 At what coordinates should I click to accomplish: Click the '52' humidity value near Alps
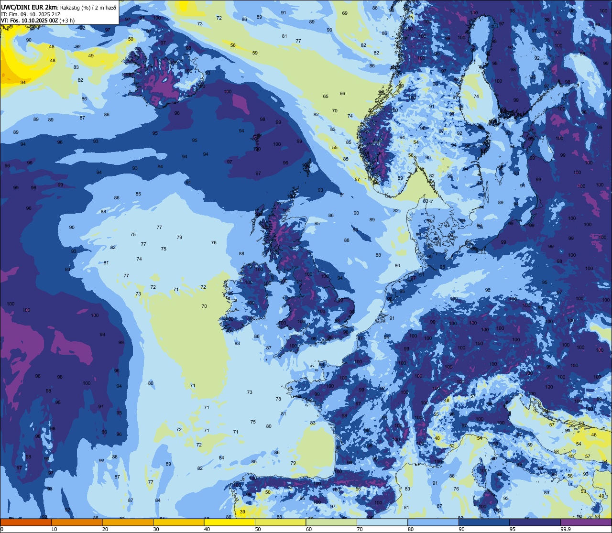(452, 446)
